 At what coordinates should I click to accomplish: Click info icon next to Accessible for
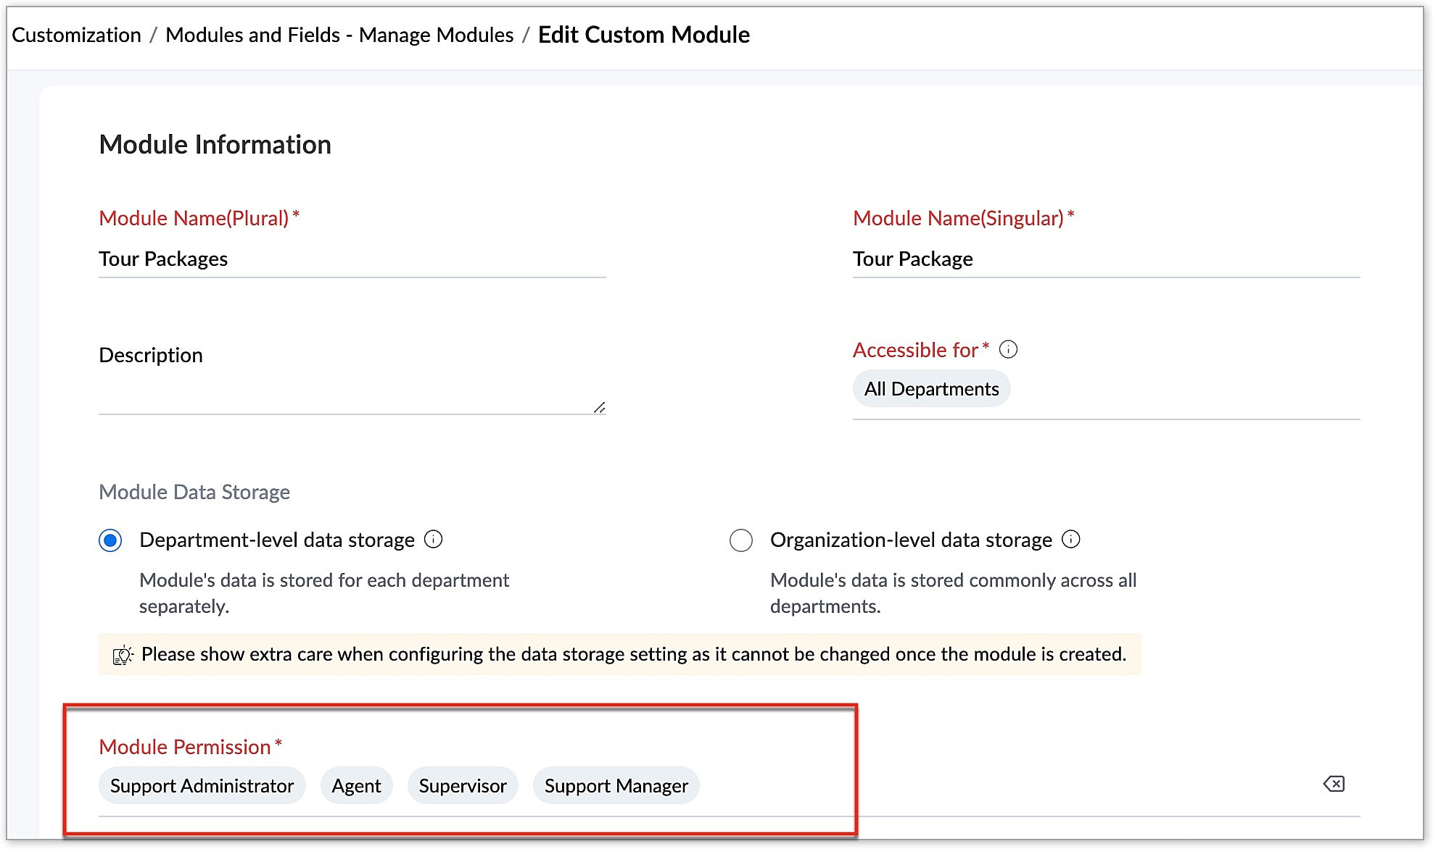click(1008, 350)
